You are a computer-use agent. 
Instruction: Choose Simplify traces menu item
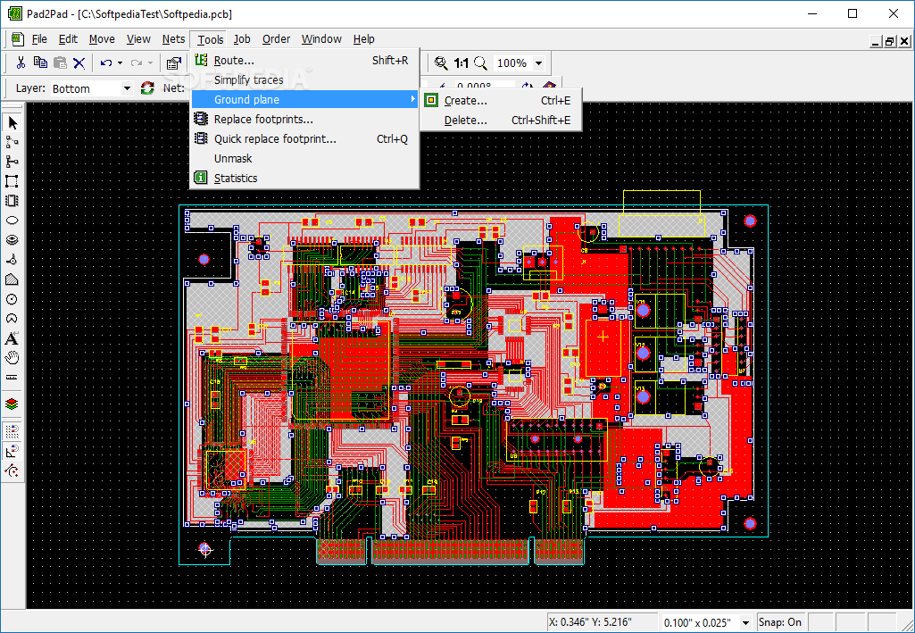coord(304,80)
